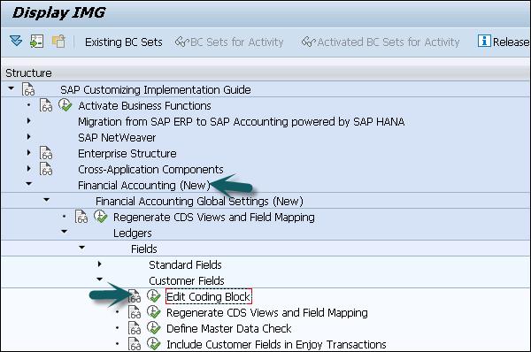Collapse the SAP Customizing Implementation Guide root node
Screen dimensions: 531x352
pos(12,88)
